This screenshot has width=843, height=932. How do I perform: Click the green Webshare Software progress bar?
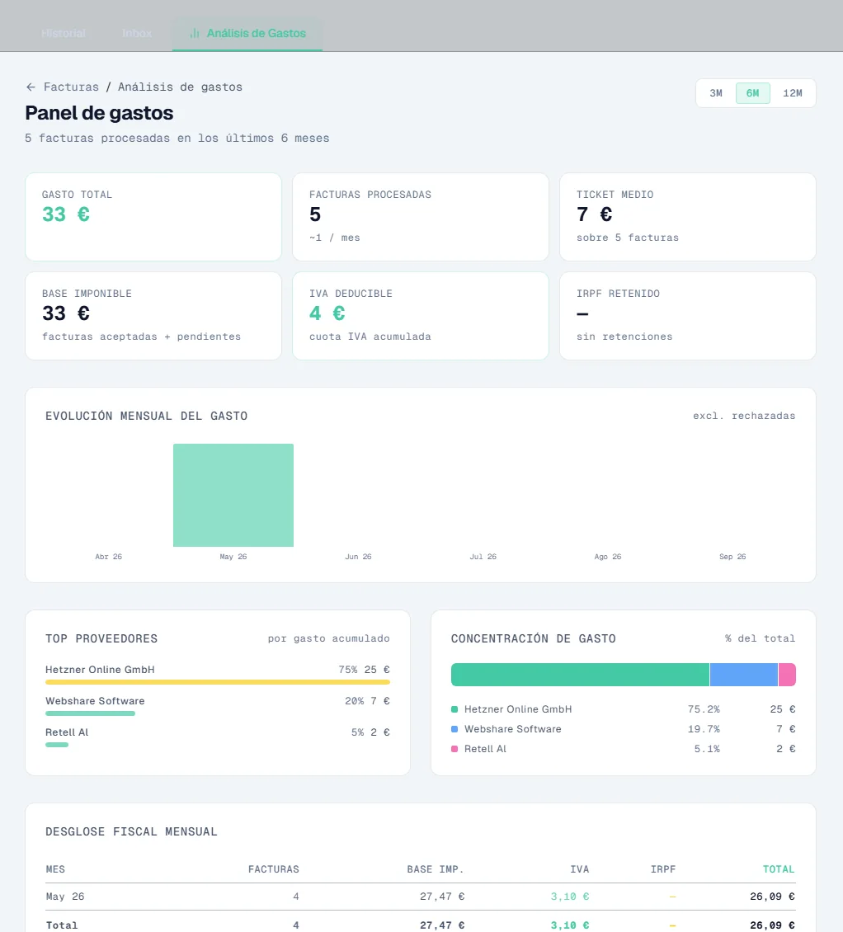click(91, 714)
